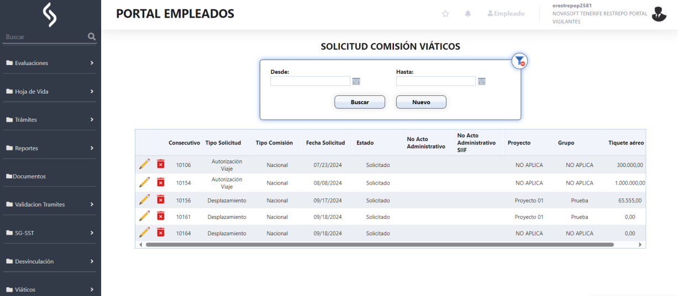Screen dimensions: 678x296
Task: Expand the Validacion Tramites menu
Action: (x=50, y=204)
